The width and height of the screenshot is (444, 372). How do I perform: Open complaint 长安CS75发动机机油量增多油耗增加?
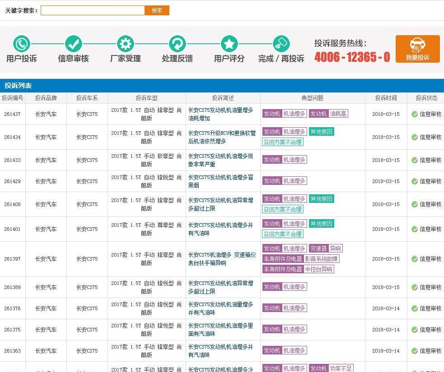click(x=220, y=114)
